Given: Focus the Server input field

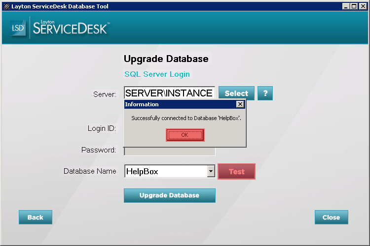Looking at the screenshot, I should coord(169,93).
